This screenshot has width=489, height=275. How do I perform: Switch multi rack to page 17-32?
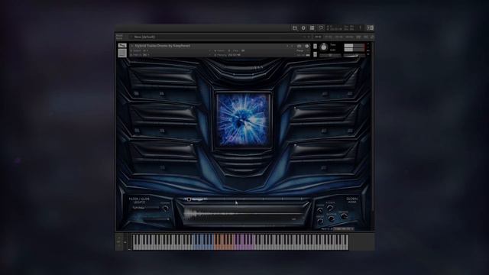pos(329,37)
